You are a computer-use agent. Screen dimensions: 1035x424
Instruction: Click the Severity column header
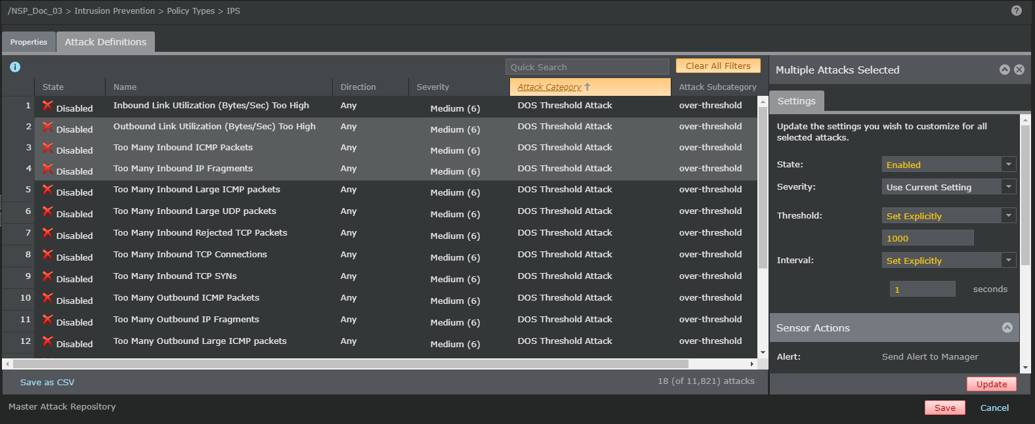point(459,87)
